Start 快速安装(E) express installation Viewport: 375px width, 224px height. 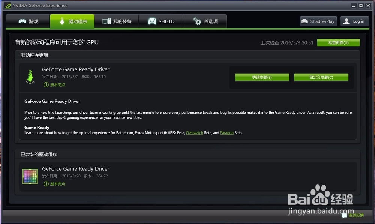click(262, 77)
